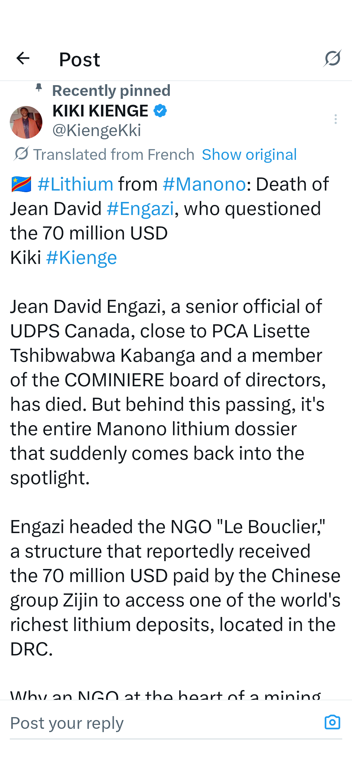352x783 pixels.
Task: Open the #Engazi hashtag
Action: (x=140, y=209)
